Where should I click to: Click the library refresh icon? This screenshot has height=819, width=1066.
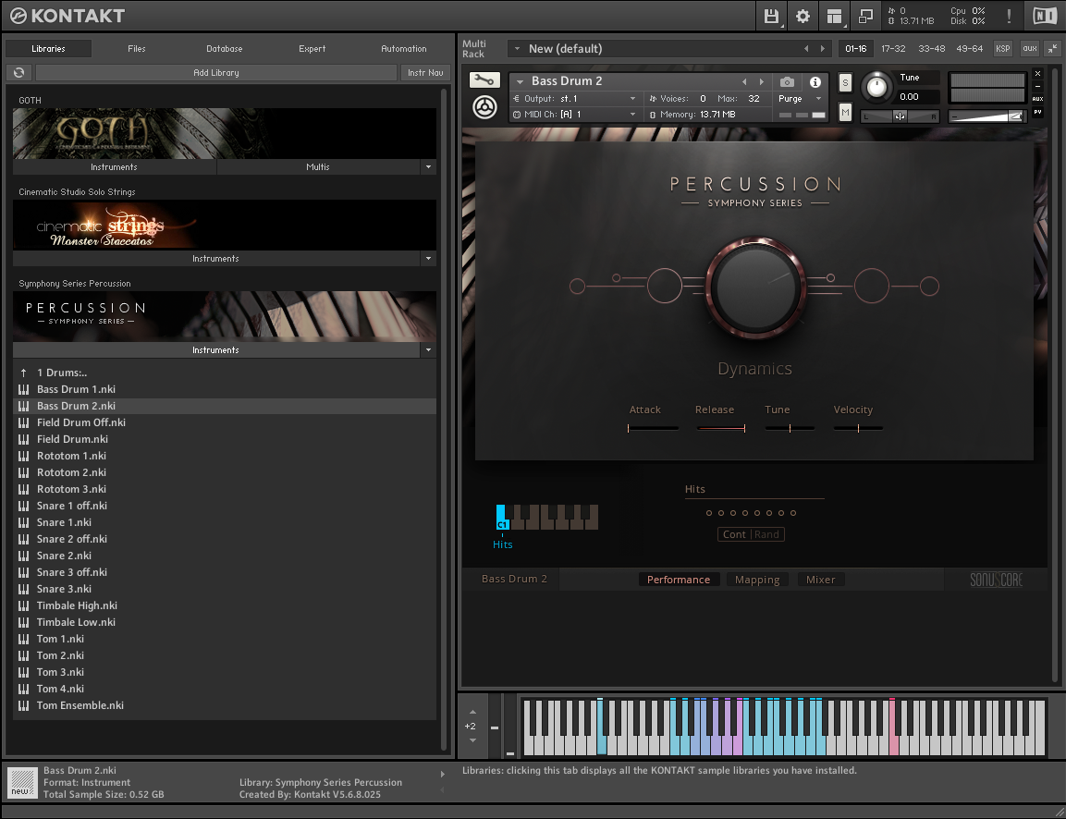click(19, 73)
